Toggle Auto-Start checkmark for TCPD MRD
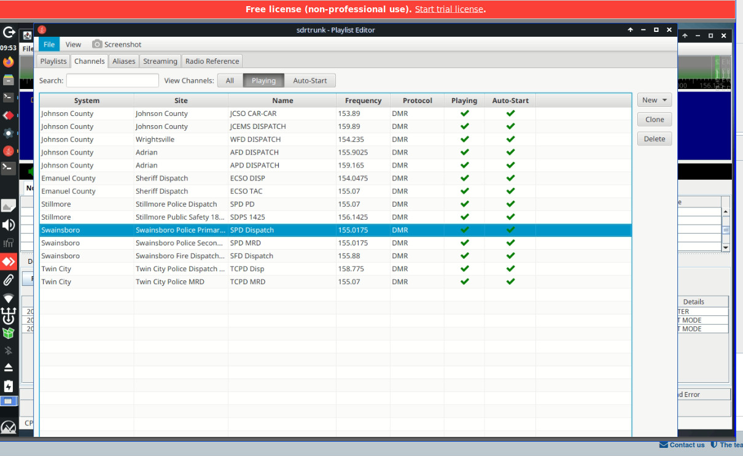The height and width of the screenshot is (462, 743). click(510, 282)
